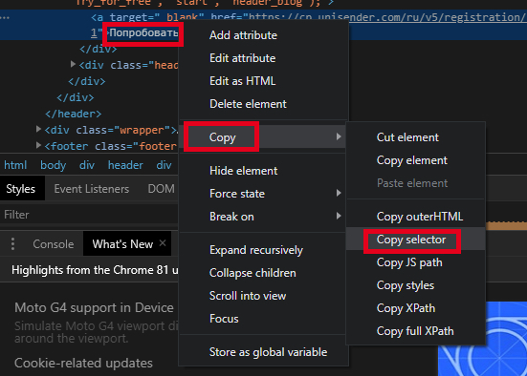The image size is (527, 376).
Task: Select the closing header tag line
Action: pyautogui.click(x=74, y=114)
